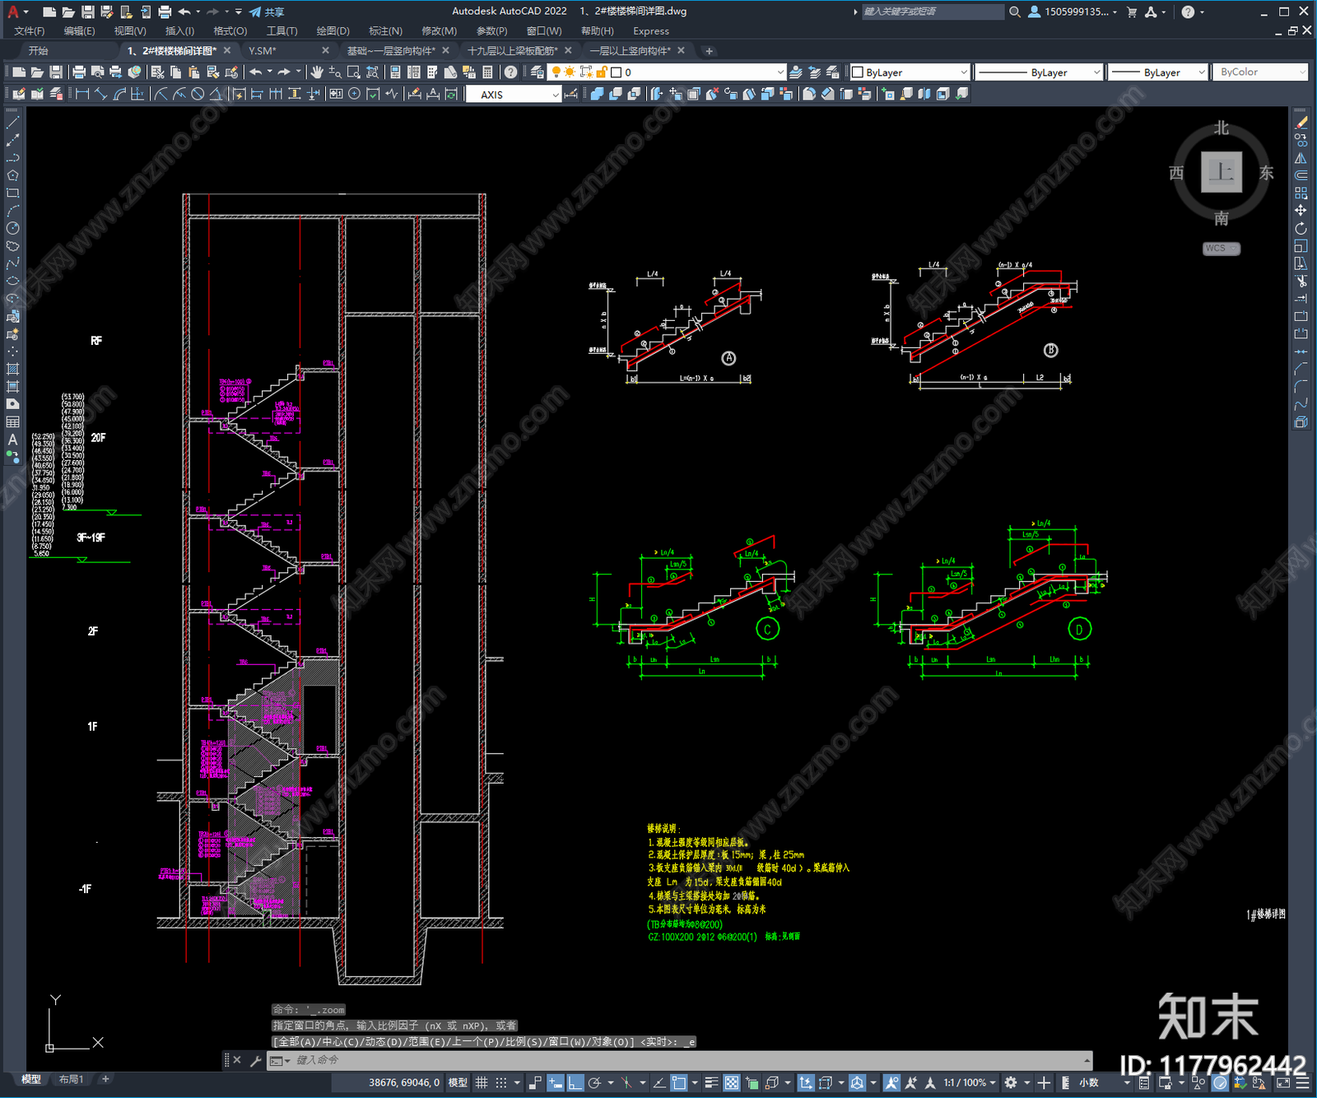
Task: Click the Save icon in standard toolbar
Action: tap(56, 72)
